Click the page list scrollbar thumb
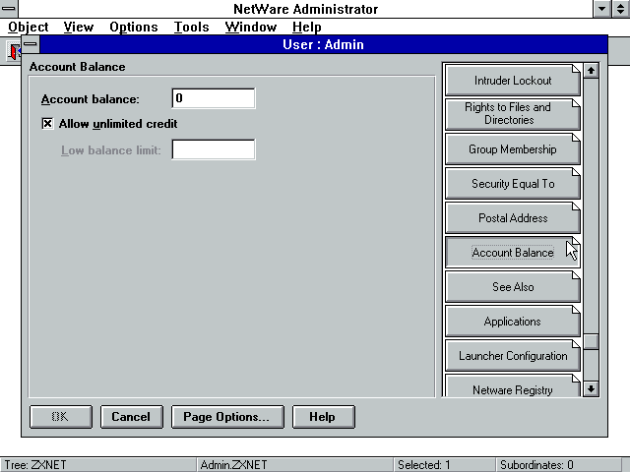The image size is (630, 472). pyautogui.click(x=591, y=342)
